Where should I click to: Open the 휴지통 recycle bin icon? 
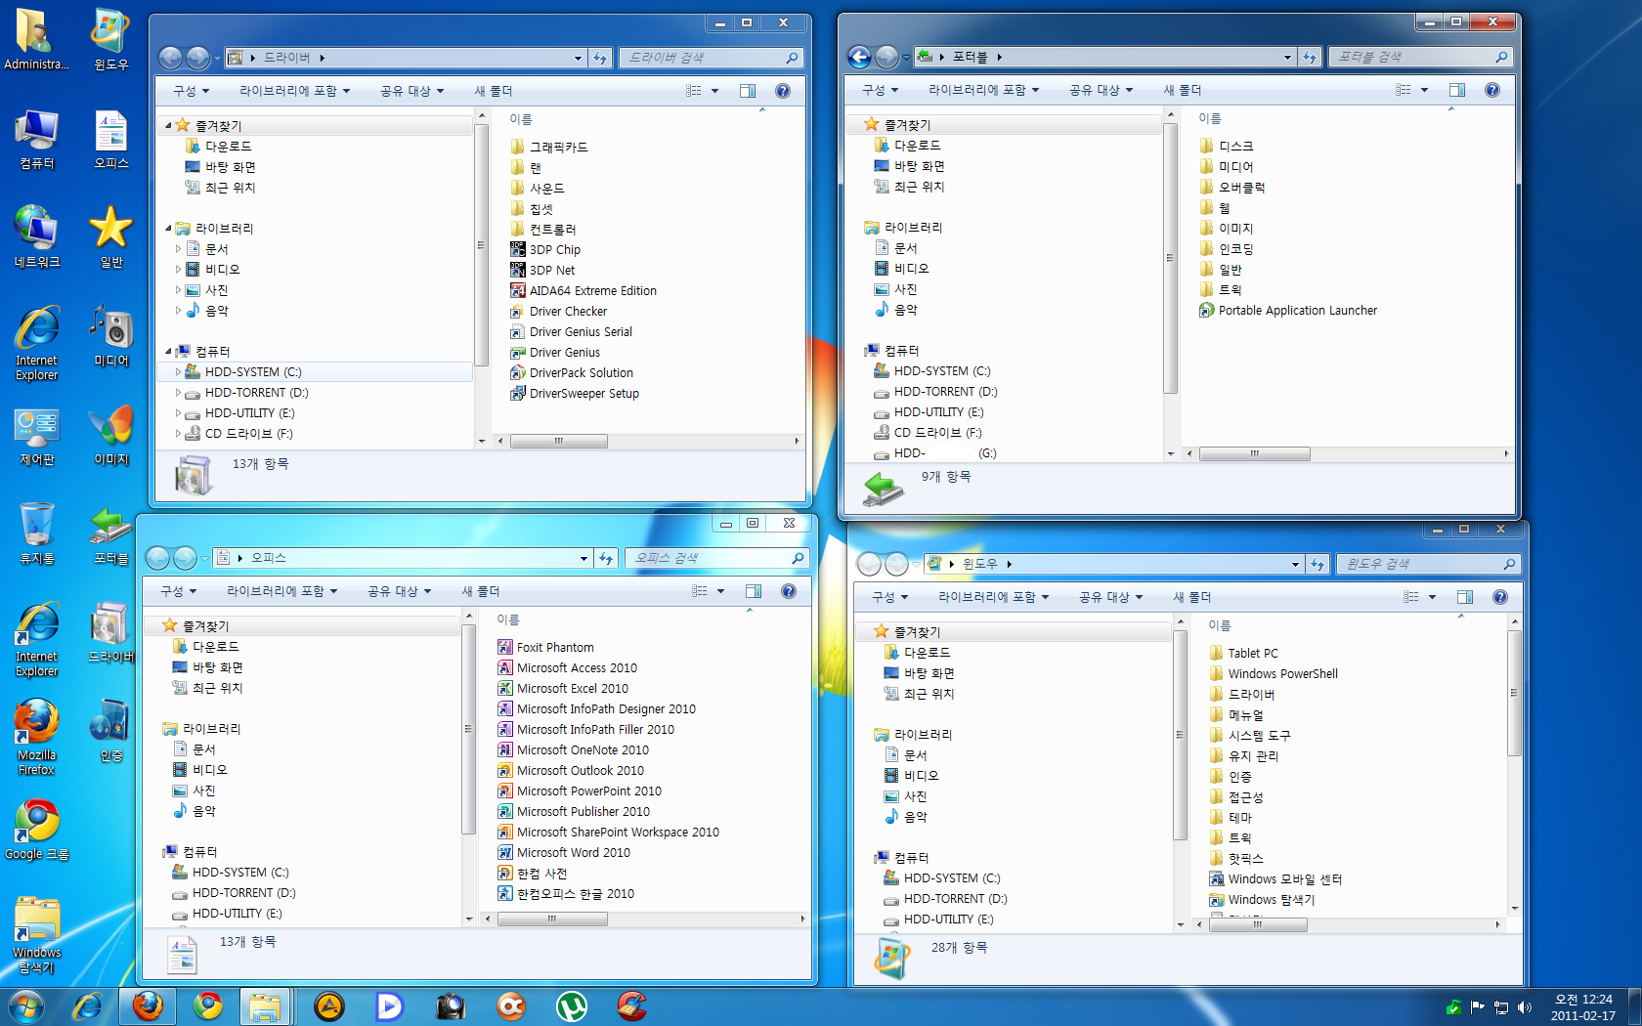(x=36, y=534)
